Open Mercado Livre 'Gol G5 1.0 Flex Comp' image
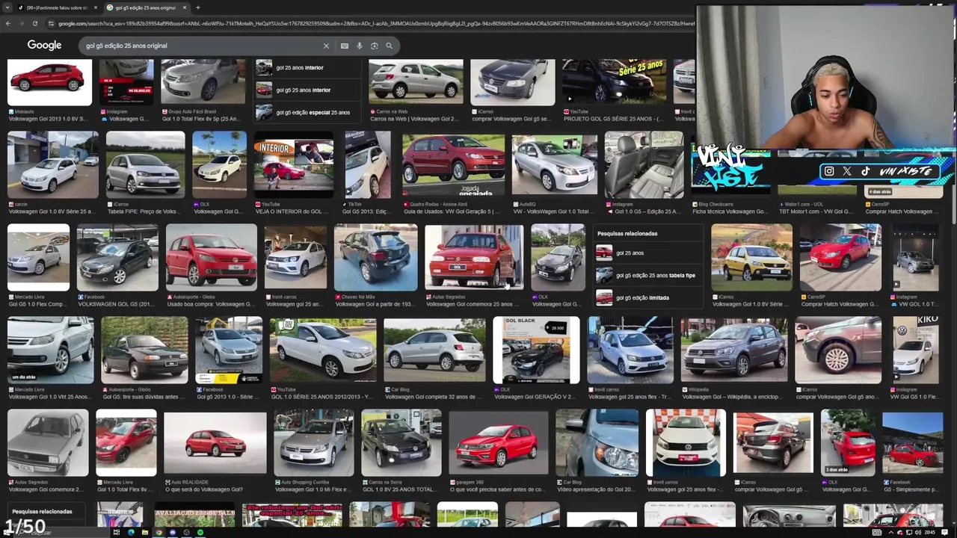Viewport: 957px width, 538px height. tap(38, 257)
